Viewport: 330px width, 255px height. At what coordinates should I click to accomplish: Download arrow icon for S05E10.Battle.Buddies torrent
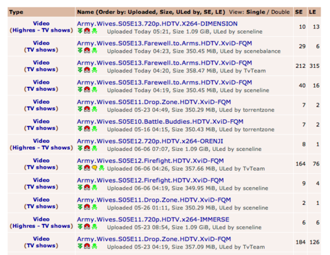pos(80,128)
